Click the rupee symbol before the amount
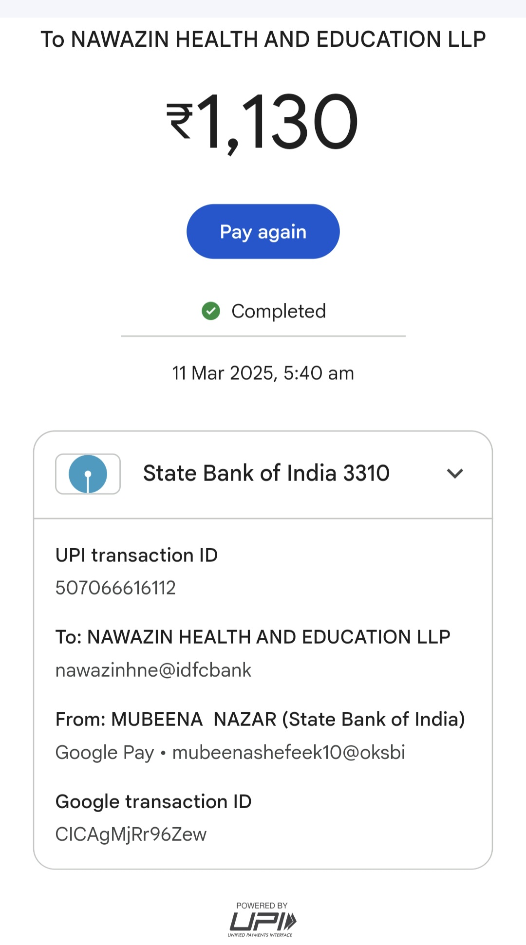 point(180,122)
